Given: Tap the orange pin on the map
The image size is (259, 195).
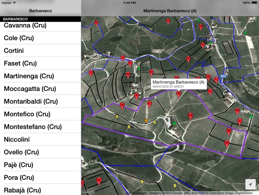Looking at the screenshot, I should (x=146, y=121).
